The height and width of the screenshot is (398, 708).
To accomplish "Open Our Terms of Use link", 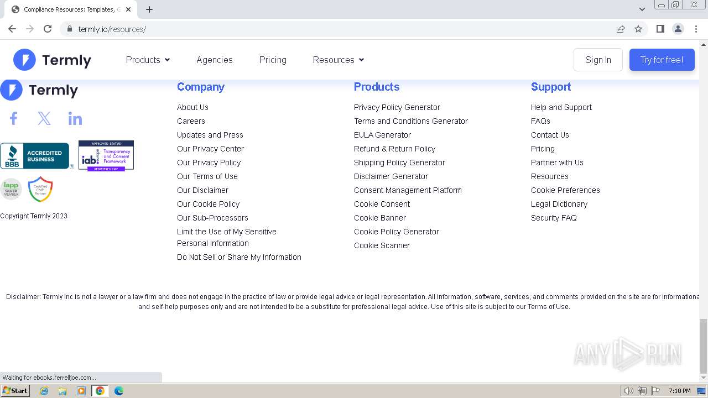I will 207,176.
